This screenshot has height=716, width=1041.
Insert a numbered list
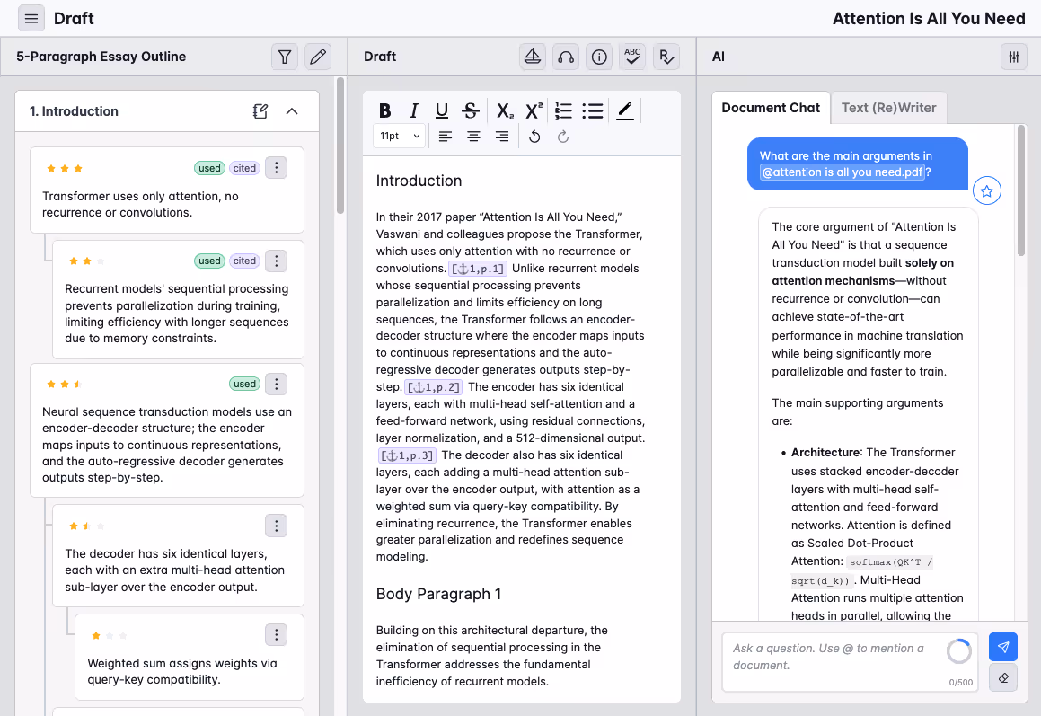click(564, 110)
